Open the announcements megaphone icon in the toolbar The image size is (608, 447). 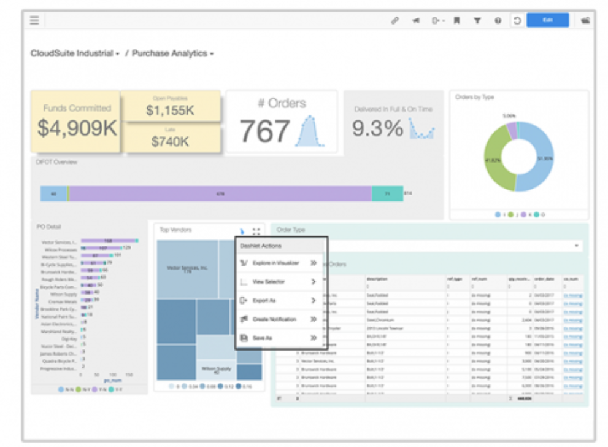415,20
